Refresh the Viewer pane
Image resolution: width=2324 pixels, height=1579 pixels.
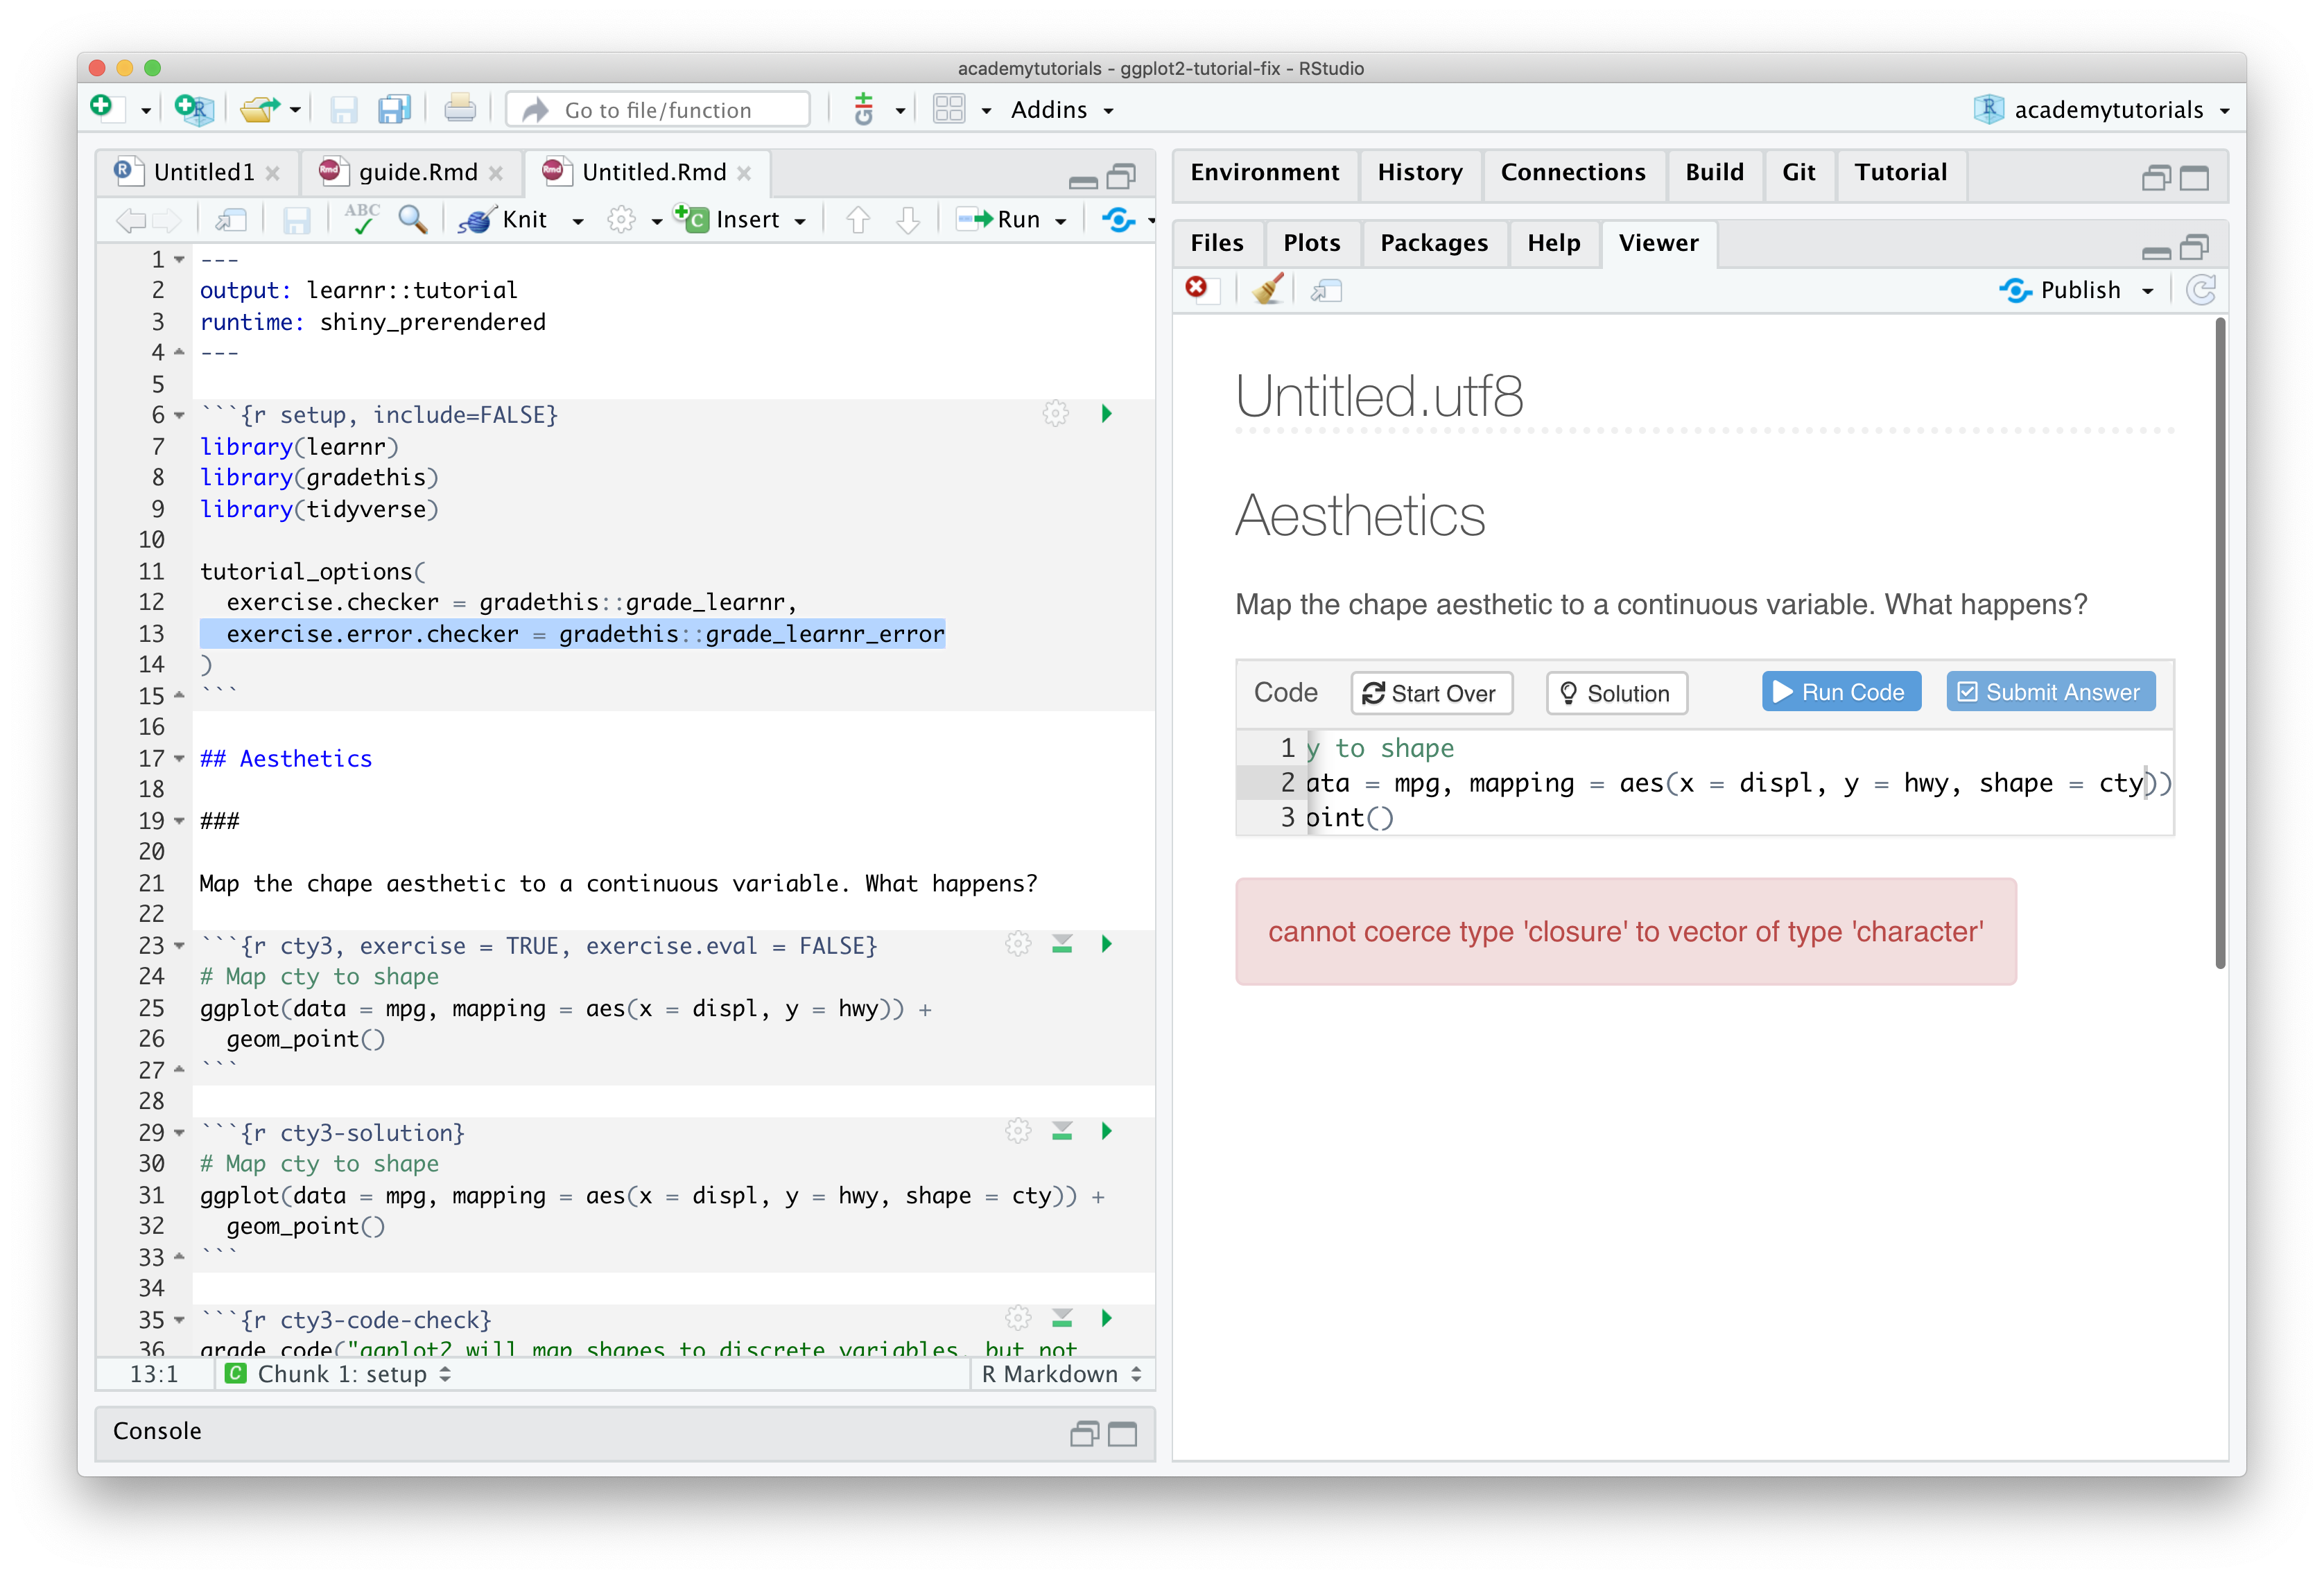[2200, 290]
